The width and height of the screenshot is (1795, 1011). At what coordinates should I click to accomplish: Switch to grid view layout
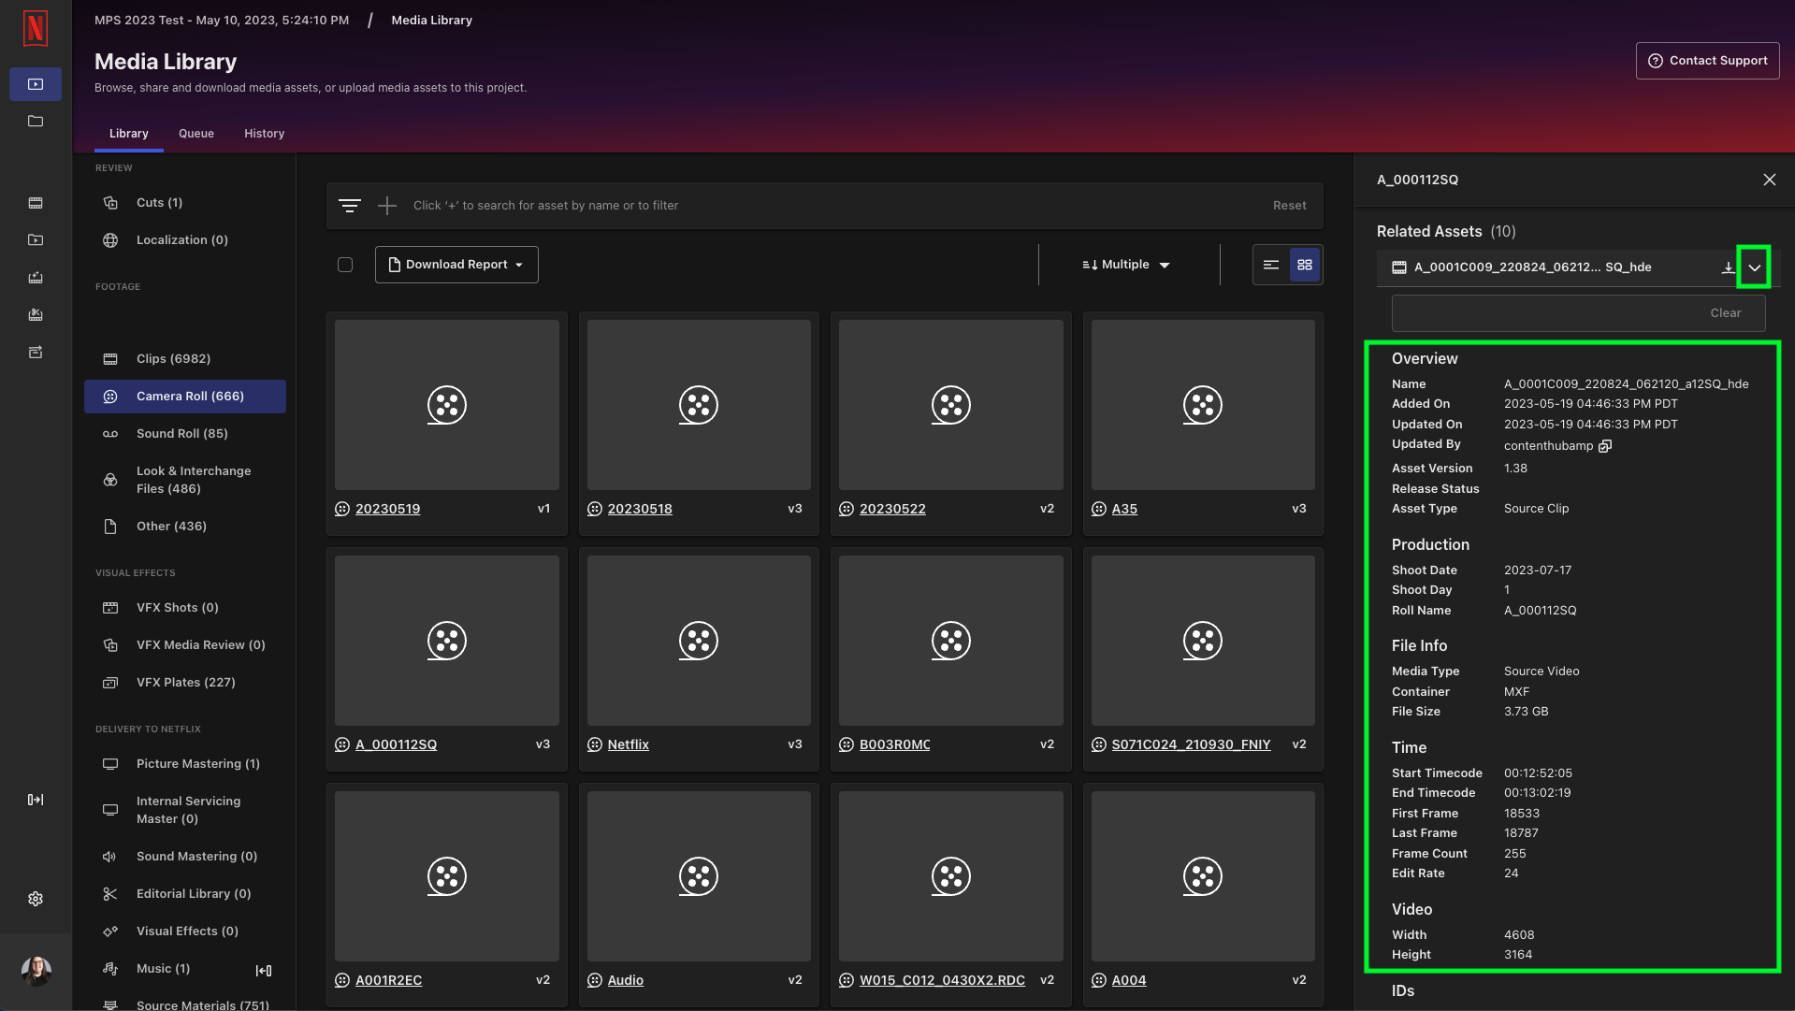[1305, 265]
